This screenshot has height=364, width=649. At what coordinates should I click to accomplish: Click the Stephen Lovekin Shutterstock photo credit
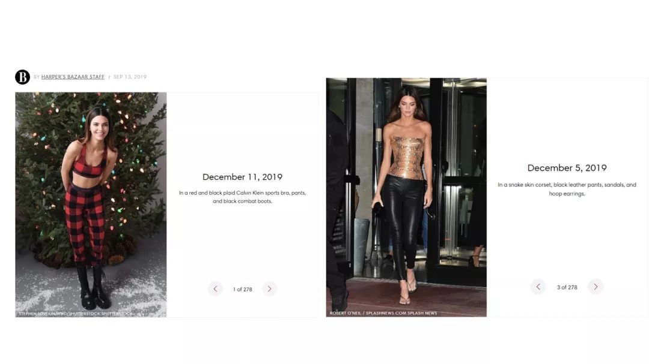click(x=75, y=314)
